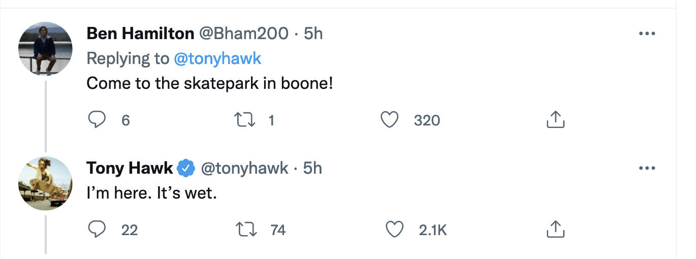Follow the blue @tonyhawk mention link

point(217,58)
